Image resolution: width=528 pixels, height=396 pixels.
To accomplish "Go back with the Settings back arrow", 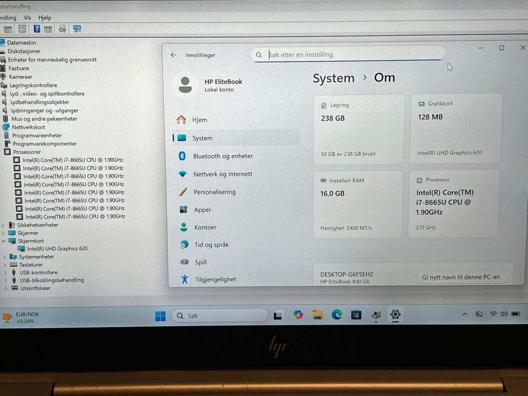I will pos(173,55).
